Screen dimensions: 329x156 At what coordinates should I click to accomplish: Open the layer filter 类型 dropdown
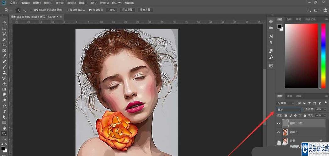285,103
